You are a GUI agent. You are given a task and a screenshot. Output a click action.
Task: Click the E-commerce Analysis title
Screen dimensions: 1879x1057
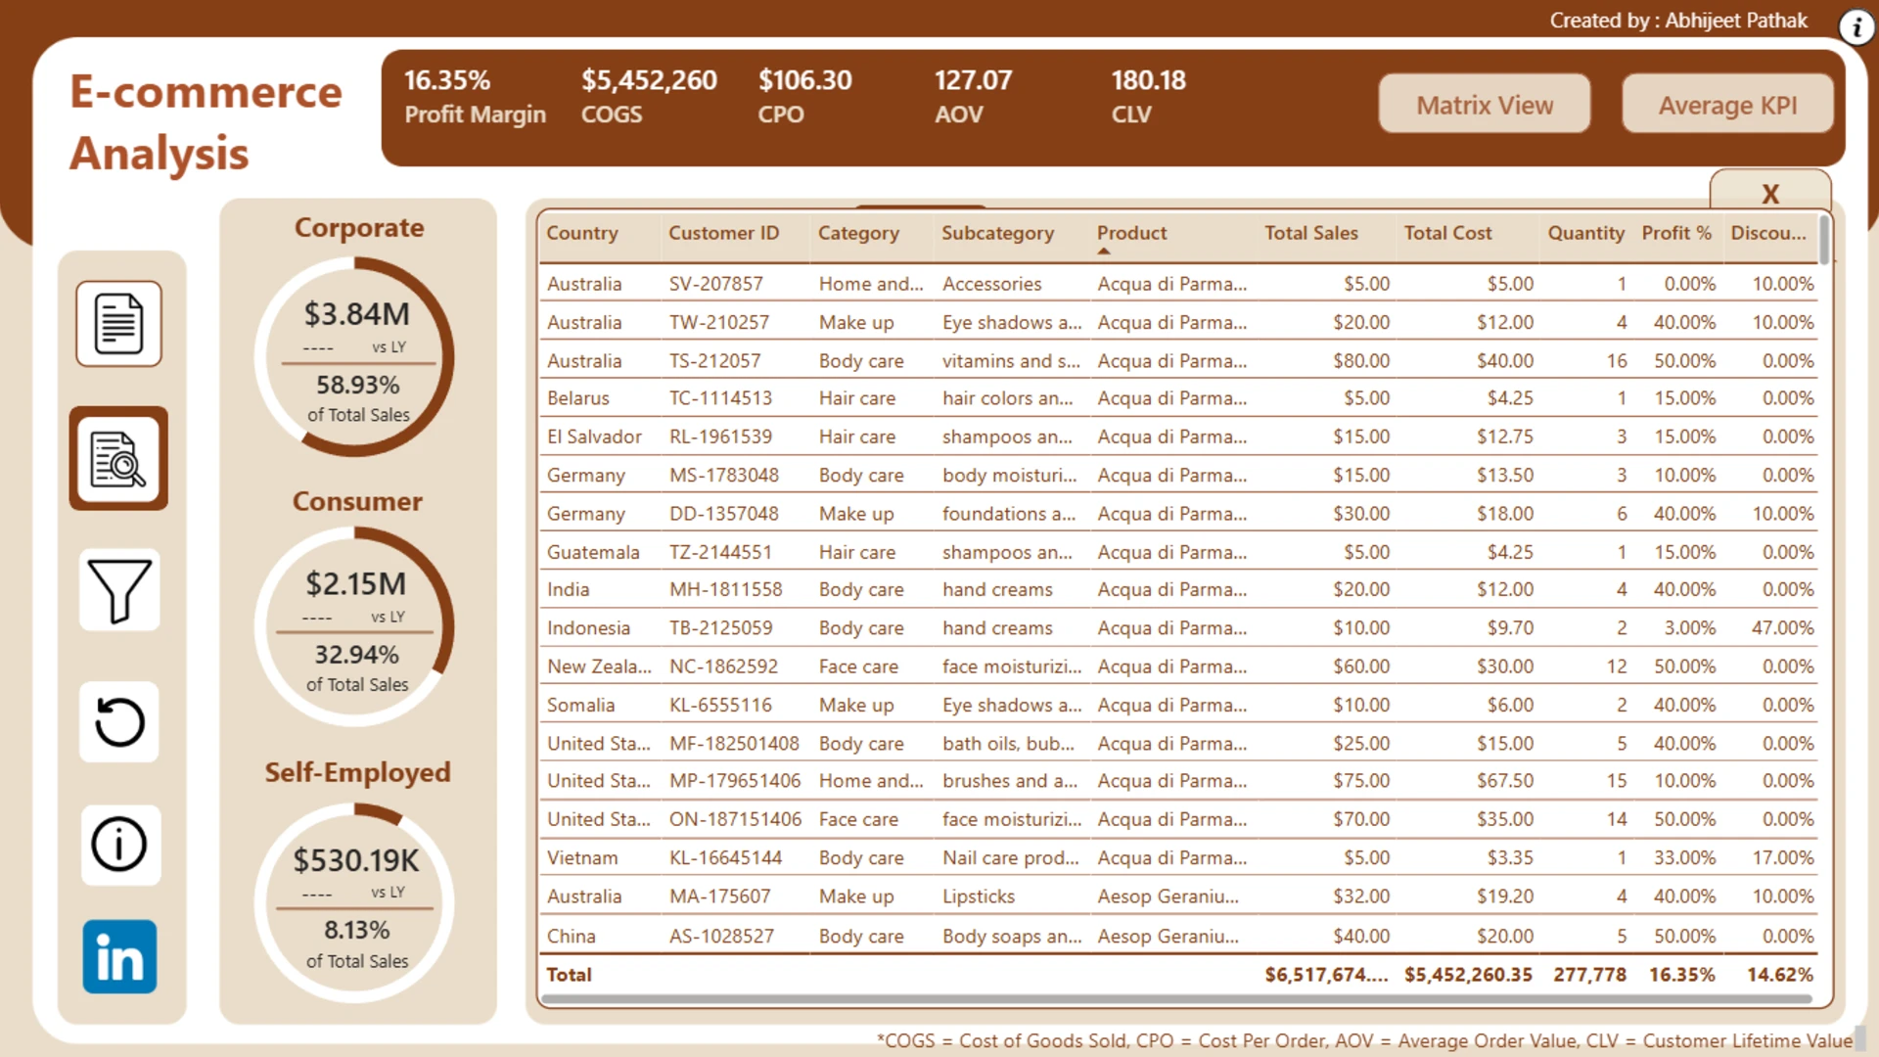click(206, 122)
